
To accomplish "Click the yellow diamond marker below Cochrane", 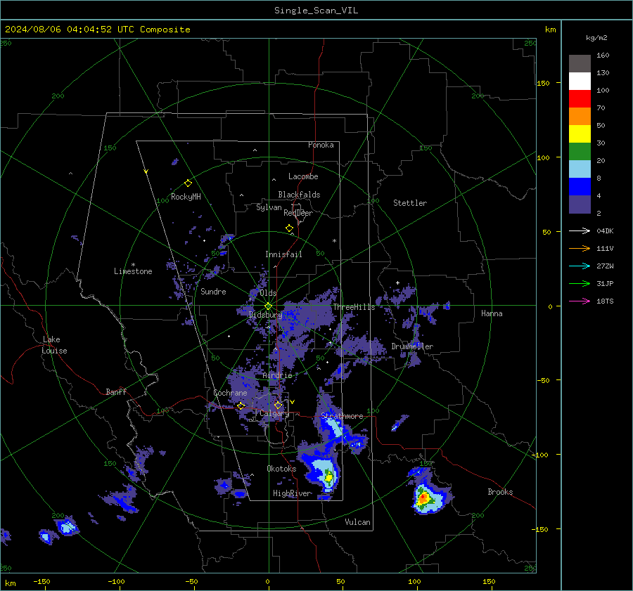I will (241, 406).
